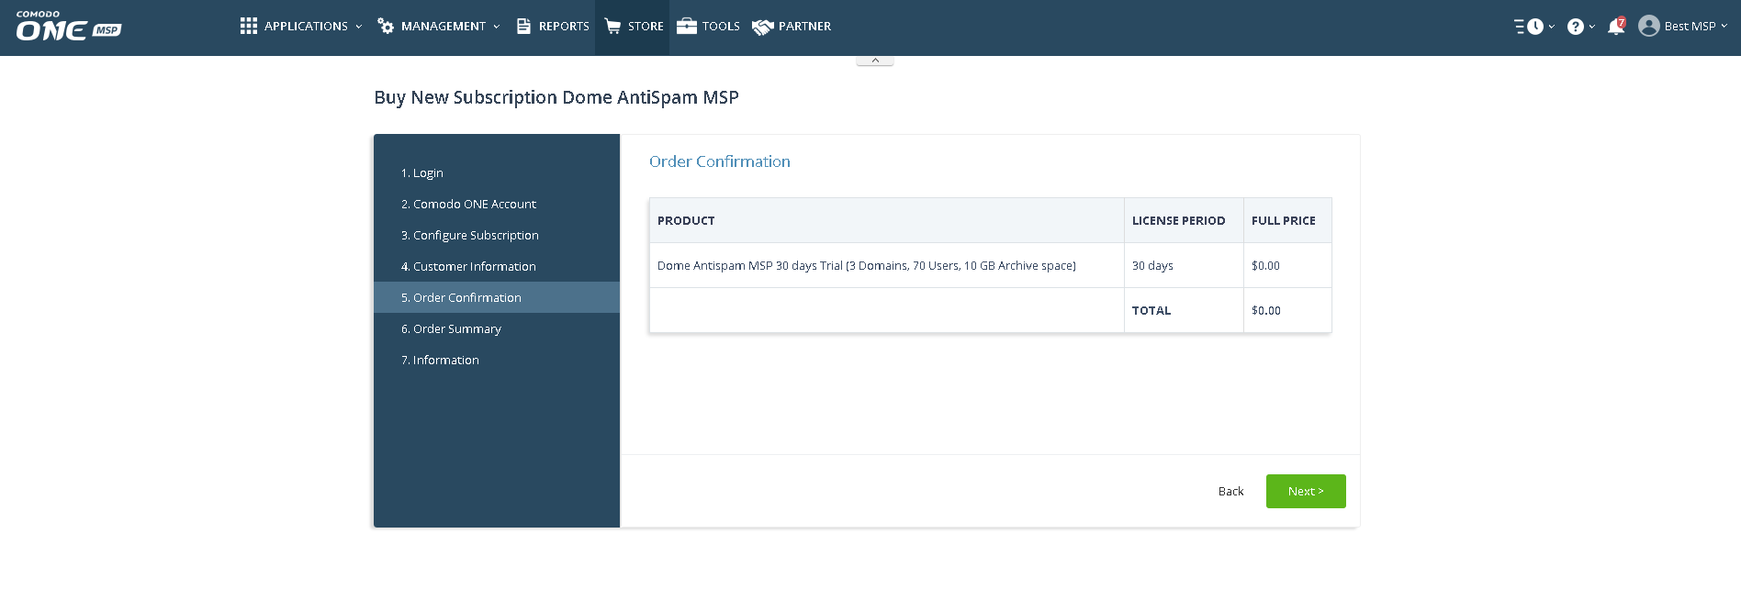Image resolution: width=1741 pixels, height=589 pixels.
Task: Click the TOTAL label cell
Action: tap(1184, 310)
